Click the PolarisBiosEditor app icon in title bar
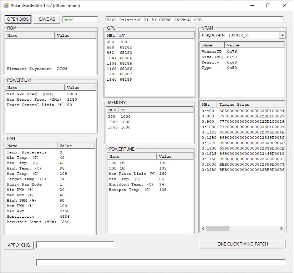Image resolution: width=294 pixels, height=273 pixels. [x=6, y=5]
